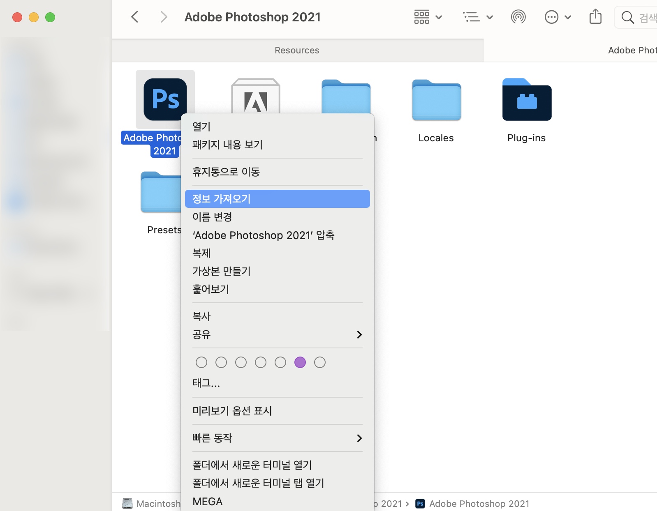Screen dimensions: 657x511
Task: Pick the fifth tag color circle
Action: point(280,362)
